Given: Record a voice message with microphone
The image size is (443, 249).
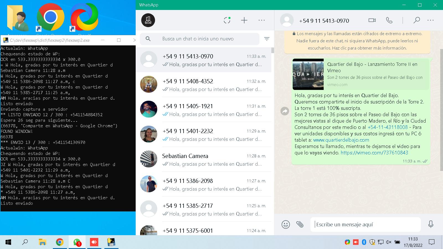Looking at the screenshot, I should click(x=431, y=224).
